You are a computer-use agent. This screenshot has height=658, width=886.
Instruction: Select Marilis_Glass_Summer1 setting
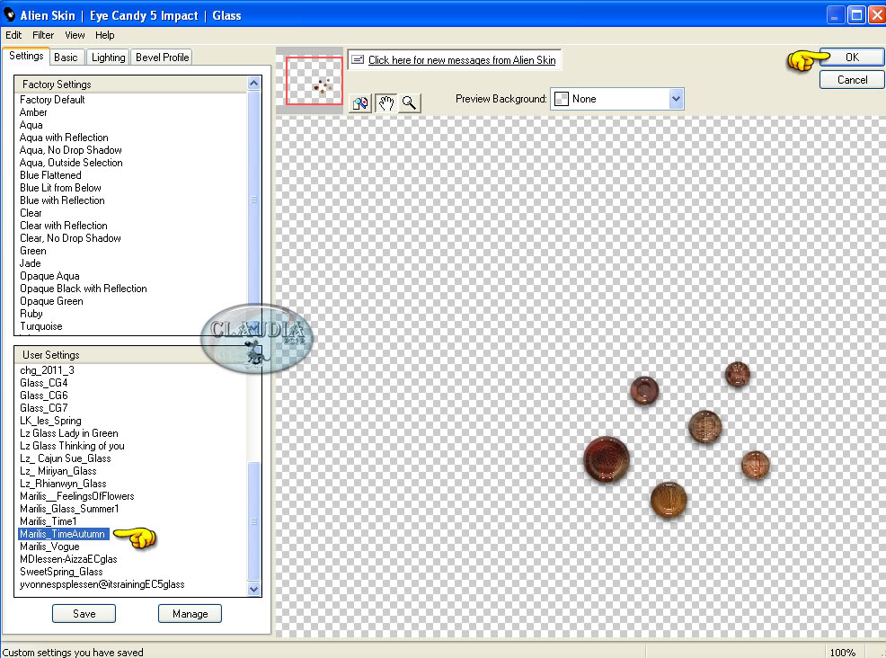tap(69, 508)
